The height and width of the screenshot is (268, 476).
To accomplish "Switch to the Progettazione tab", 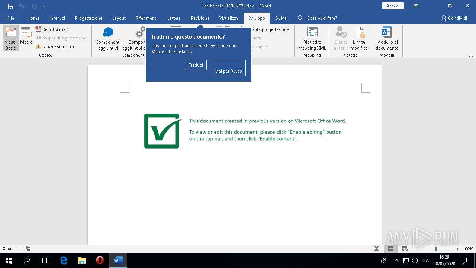I will (89, 18).
